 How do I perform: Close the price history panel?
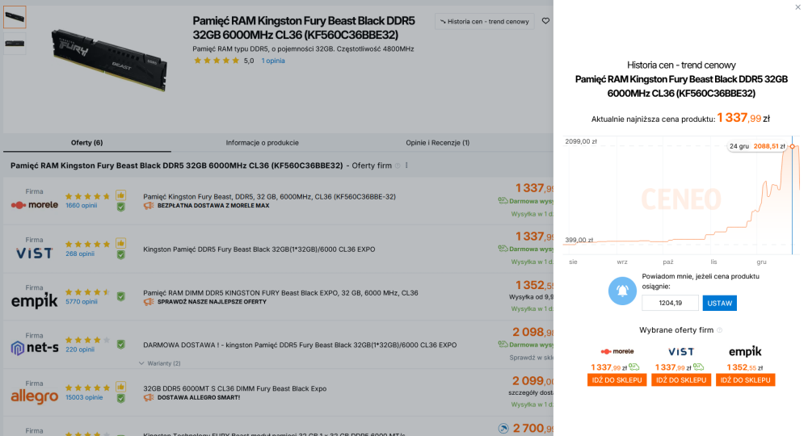(x=798, y=7)
